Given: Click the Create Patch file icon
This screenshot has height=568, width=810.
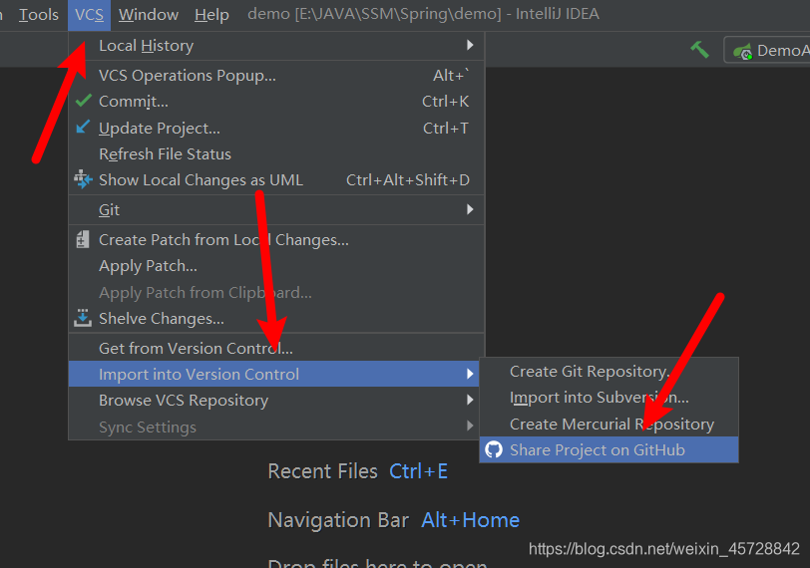Looking at the screenshot, I should click(x=83, y=239).
